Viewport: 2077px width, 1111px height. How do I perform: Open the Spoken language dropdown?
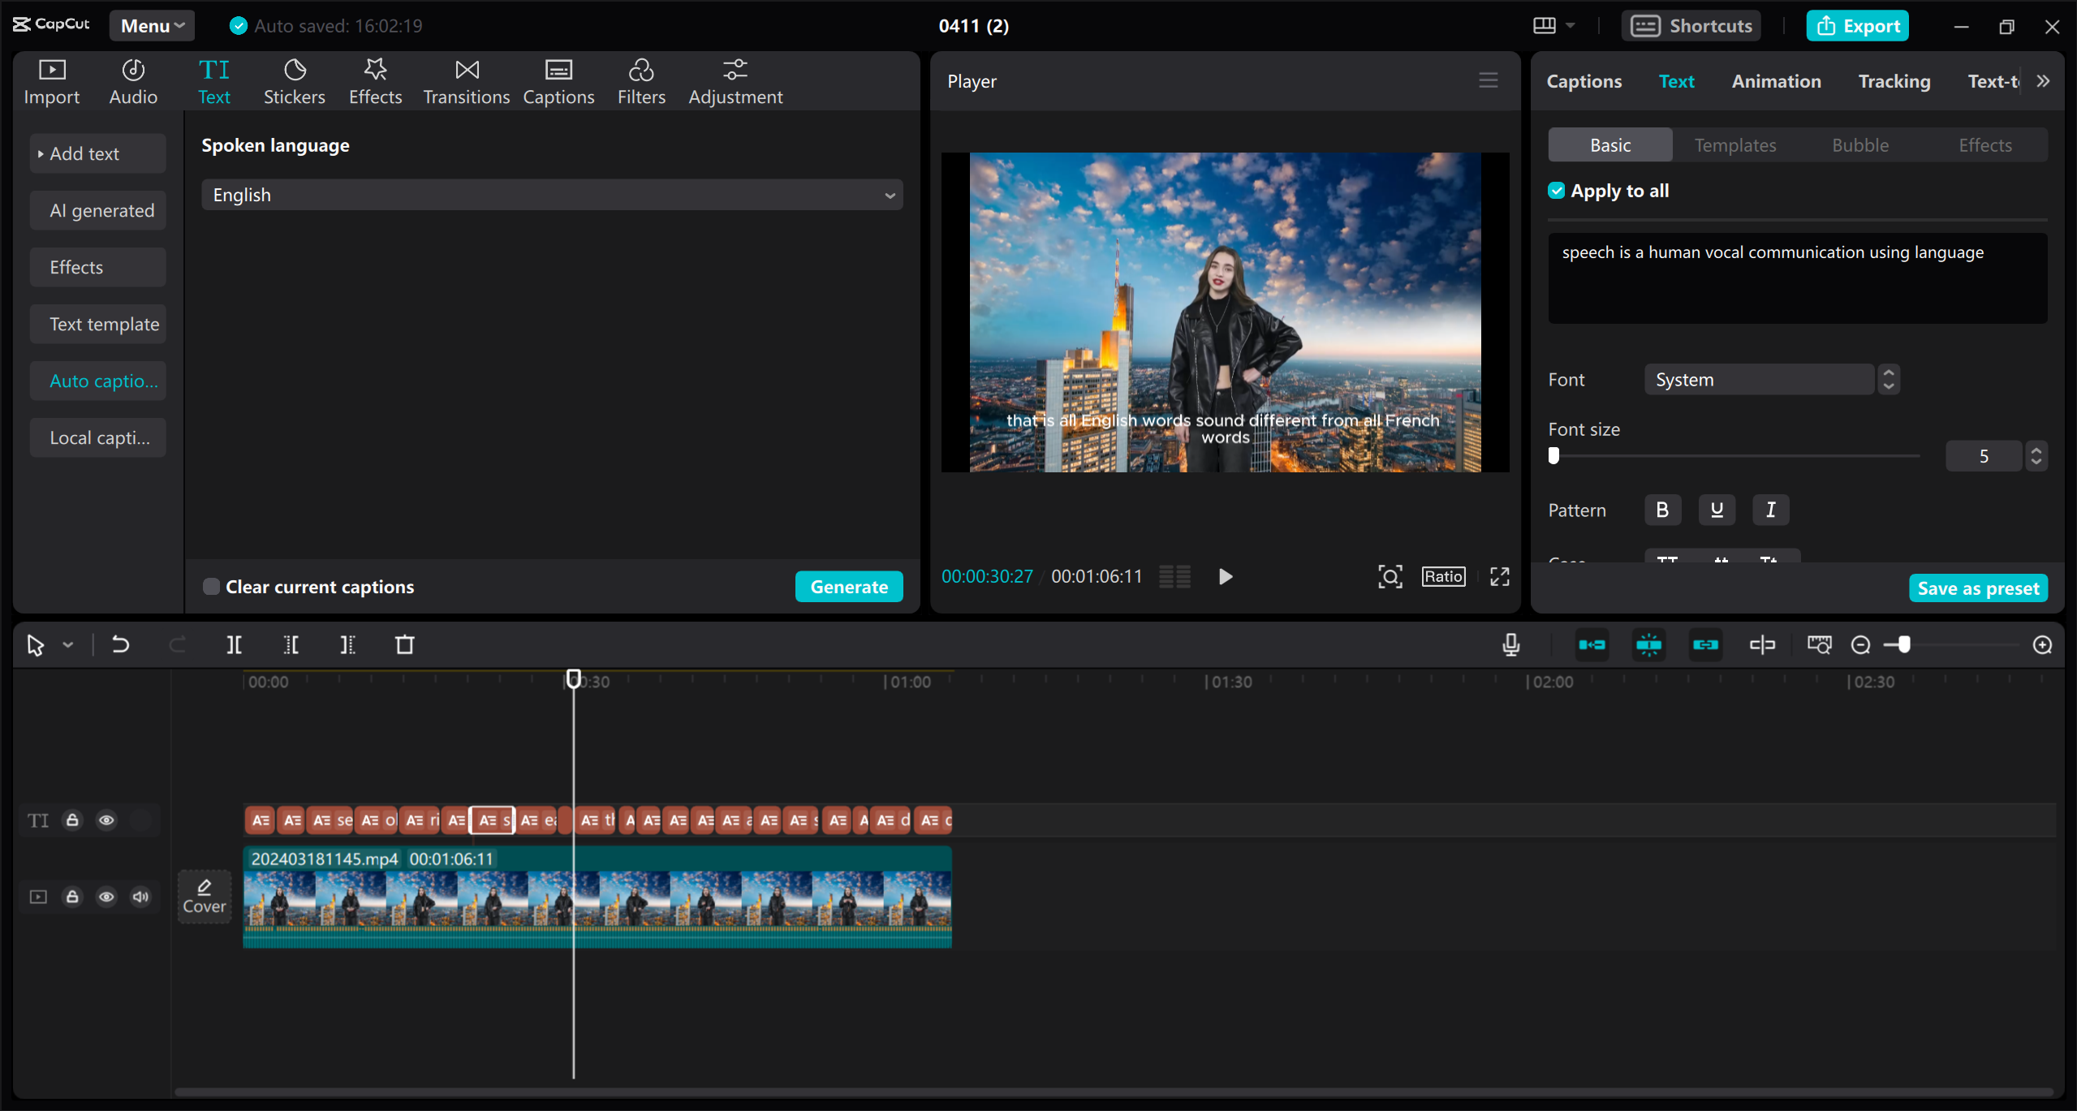pyautogui.click(x=552, y=194)
